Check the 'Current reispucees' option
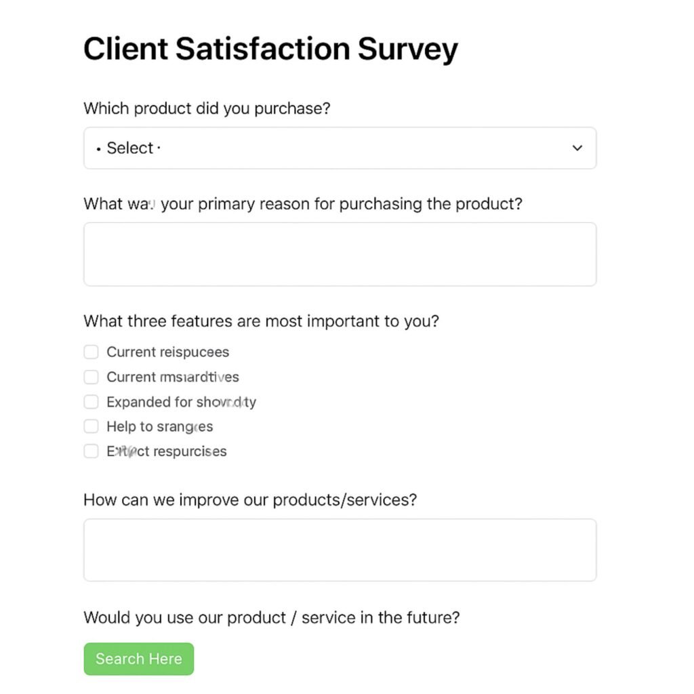 pyautogui.click(x=91, y=352)
